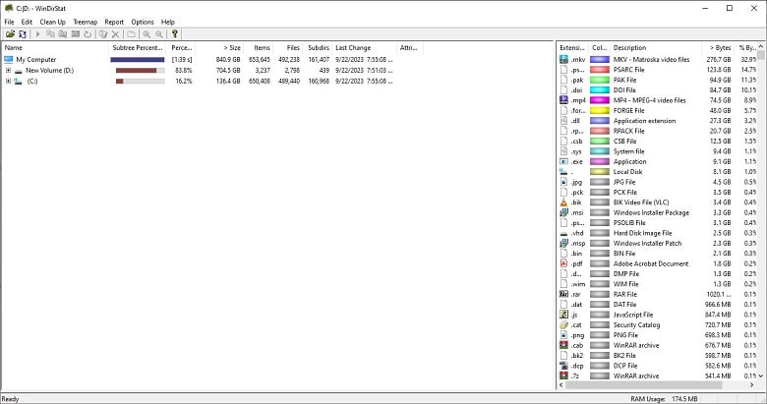767x404 pixels.
Task: Click the right arrow of horizontal scrollbar
Action: (x=752, y=385)
